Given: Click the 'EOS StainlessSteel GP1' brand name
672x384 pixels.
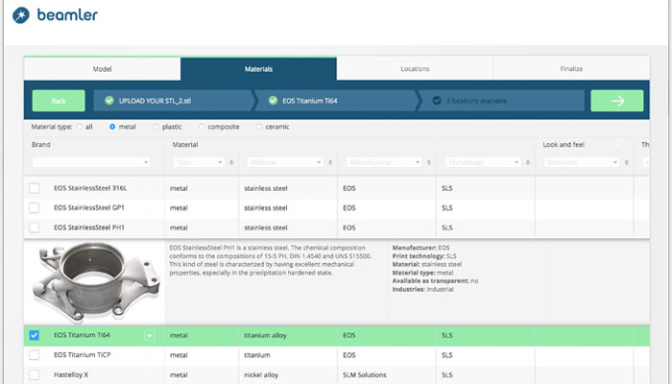Looking at the screenshot, I should click(88, 208).
